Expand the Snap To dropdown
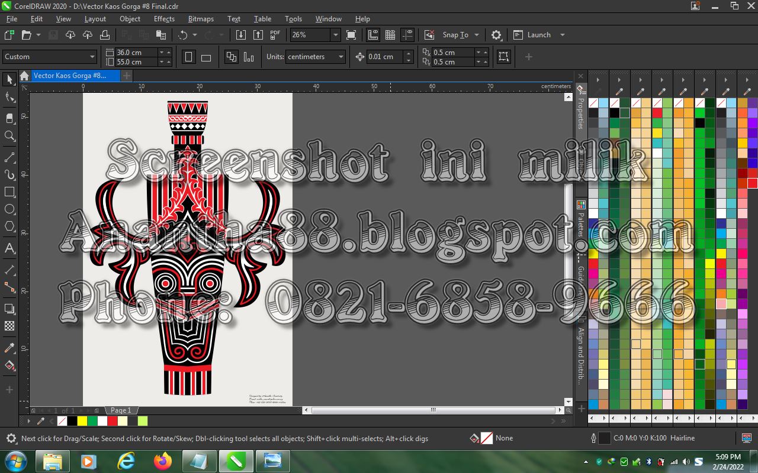 (x=477, y=35)
